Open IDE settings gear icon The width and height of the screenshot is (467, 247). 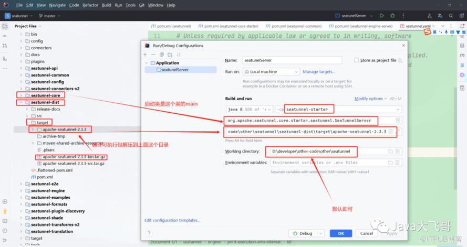[462, 16]
